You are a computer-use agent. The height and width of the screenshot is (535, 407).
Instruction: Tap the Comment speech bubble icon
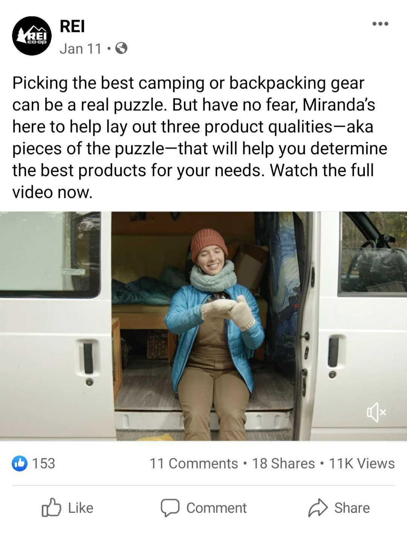point(170,508)
